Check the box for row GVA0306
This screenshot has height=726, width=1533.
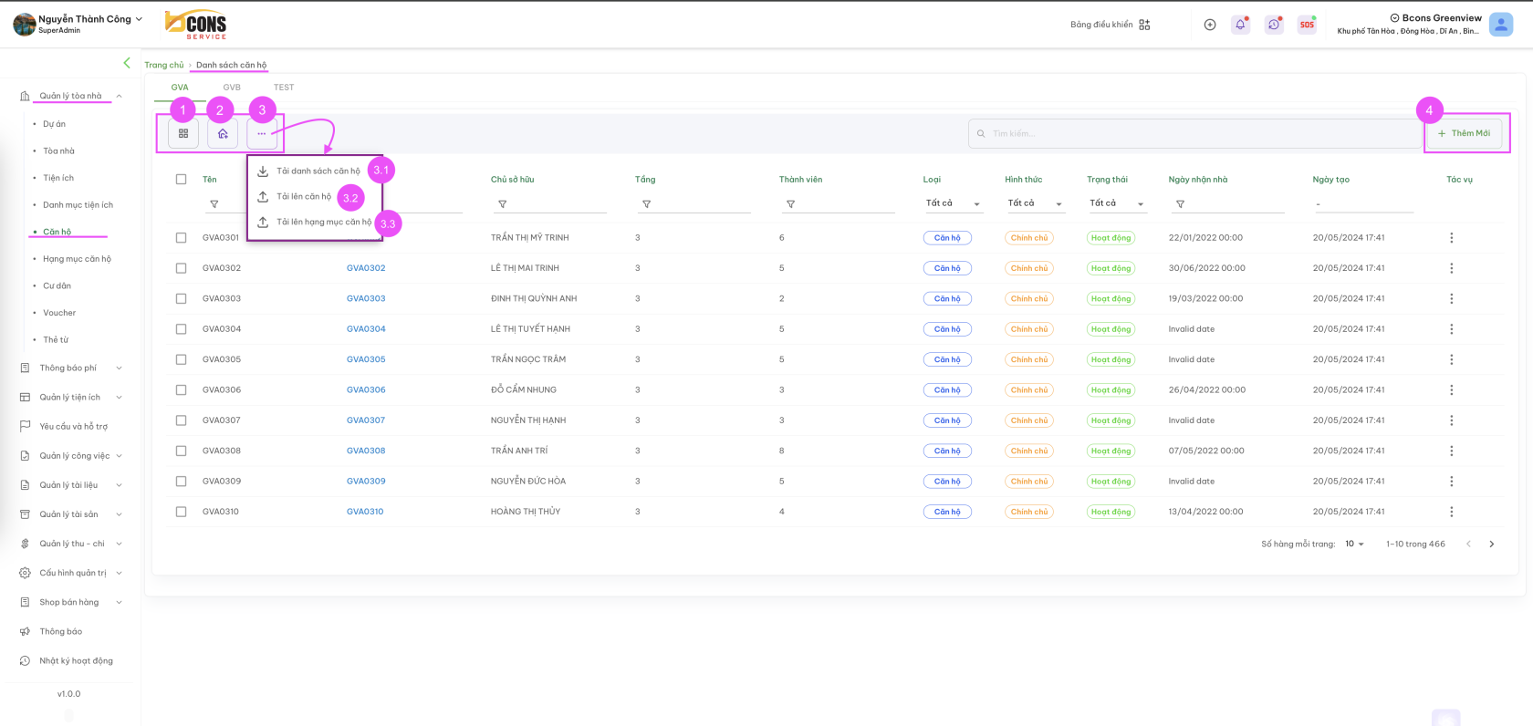(181, 389)
